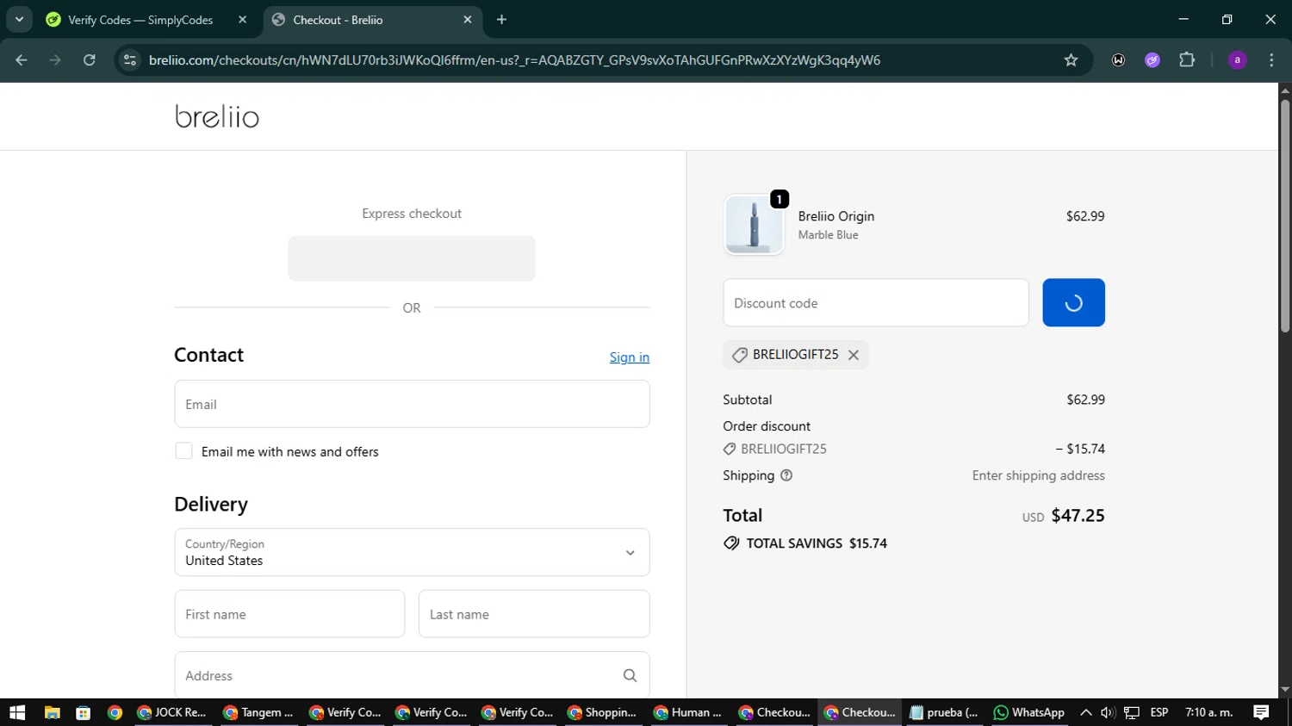Open the round W extension icon
This screenshot has height=726, width=1292.
(1118, 60)
